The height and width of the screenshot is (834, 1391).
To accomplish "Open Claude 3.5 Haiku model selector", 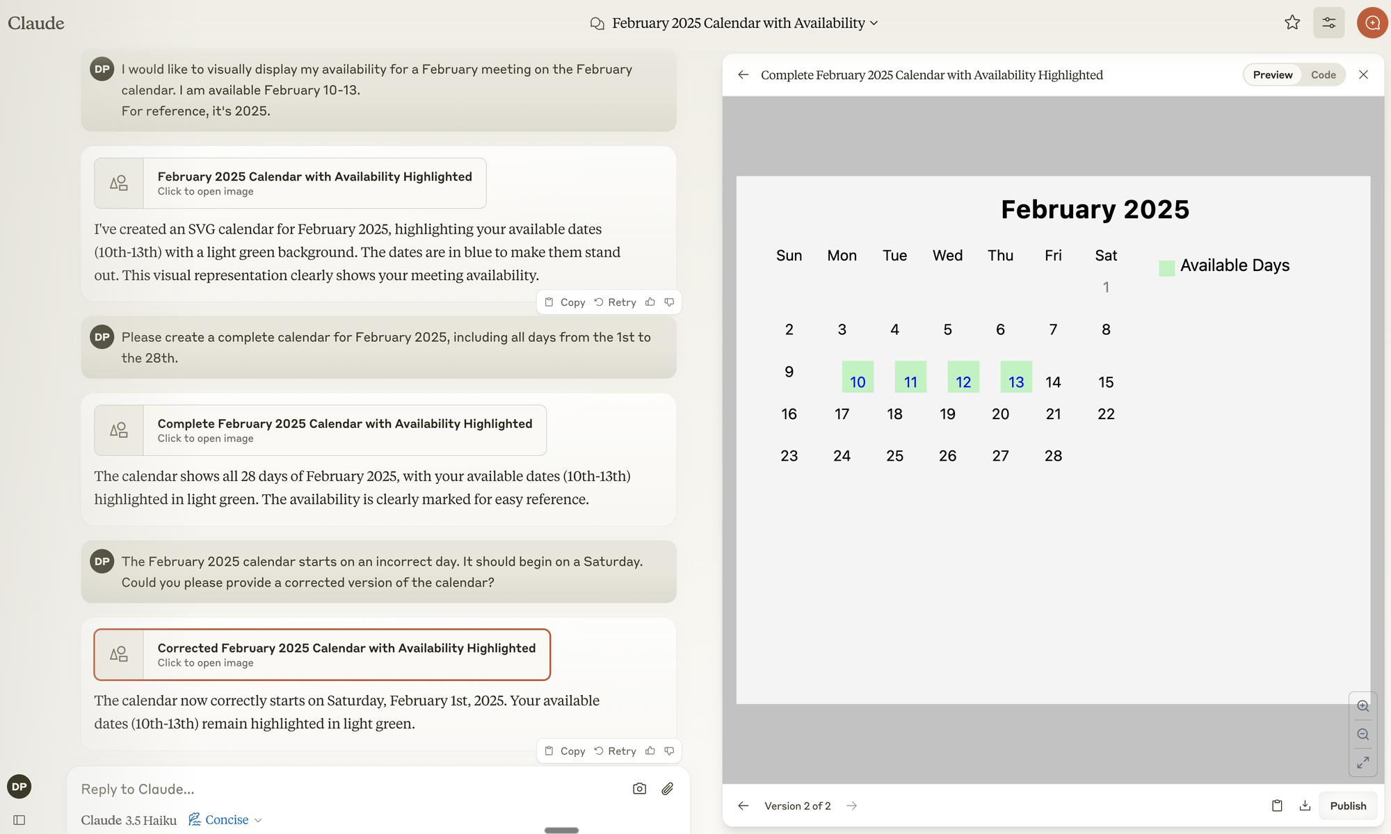I will point(129,820).
